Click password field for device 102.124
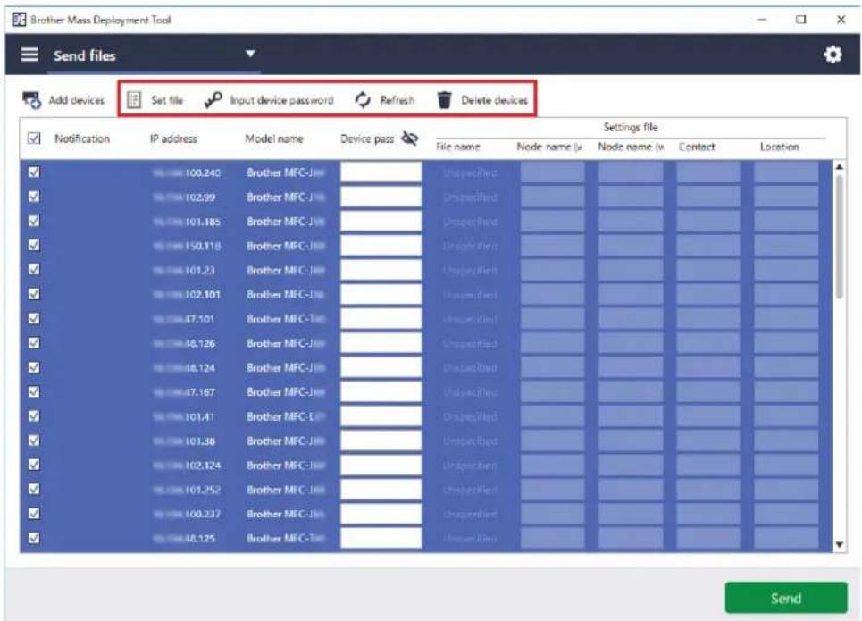This screenshot has height=621, width=862. point(381,465)
